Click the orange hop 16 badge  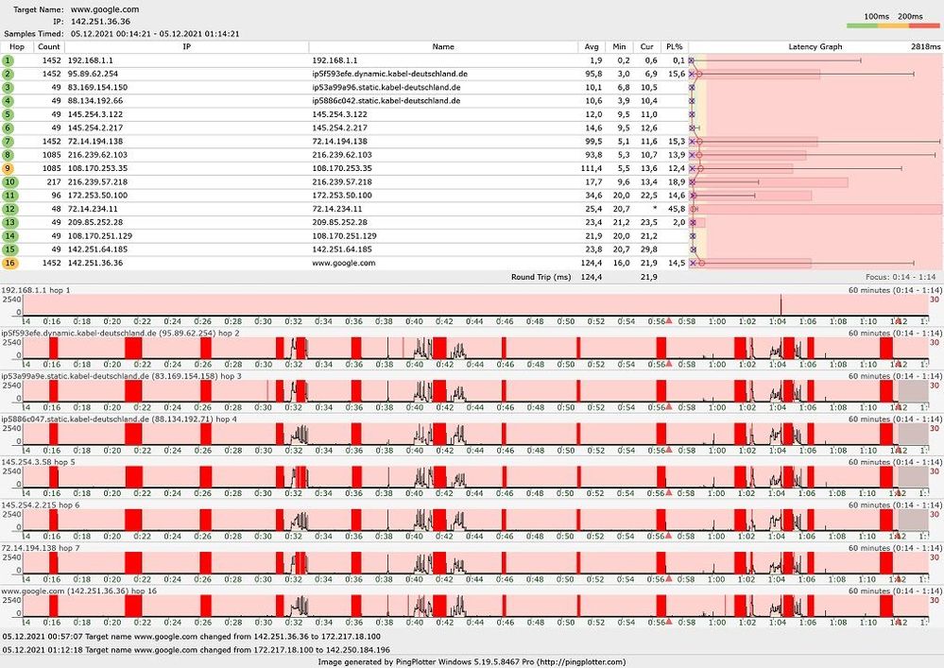tap(10, 263)
